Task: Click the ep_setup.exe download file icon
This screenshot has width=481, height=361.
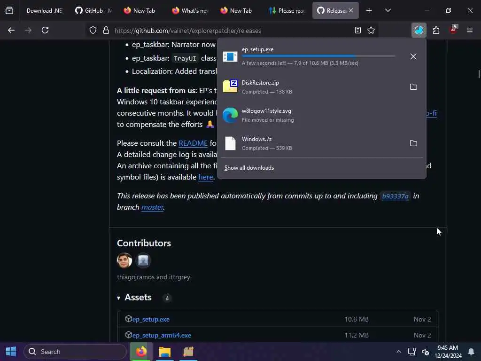Action: [230, 56]
